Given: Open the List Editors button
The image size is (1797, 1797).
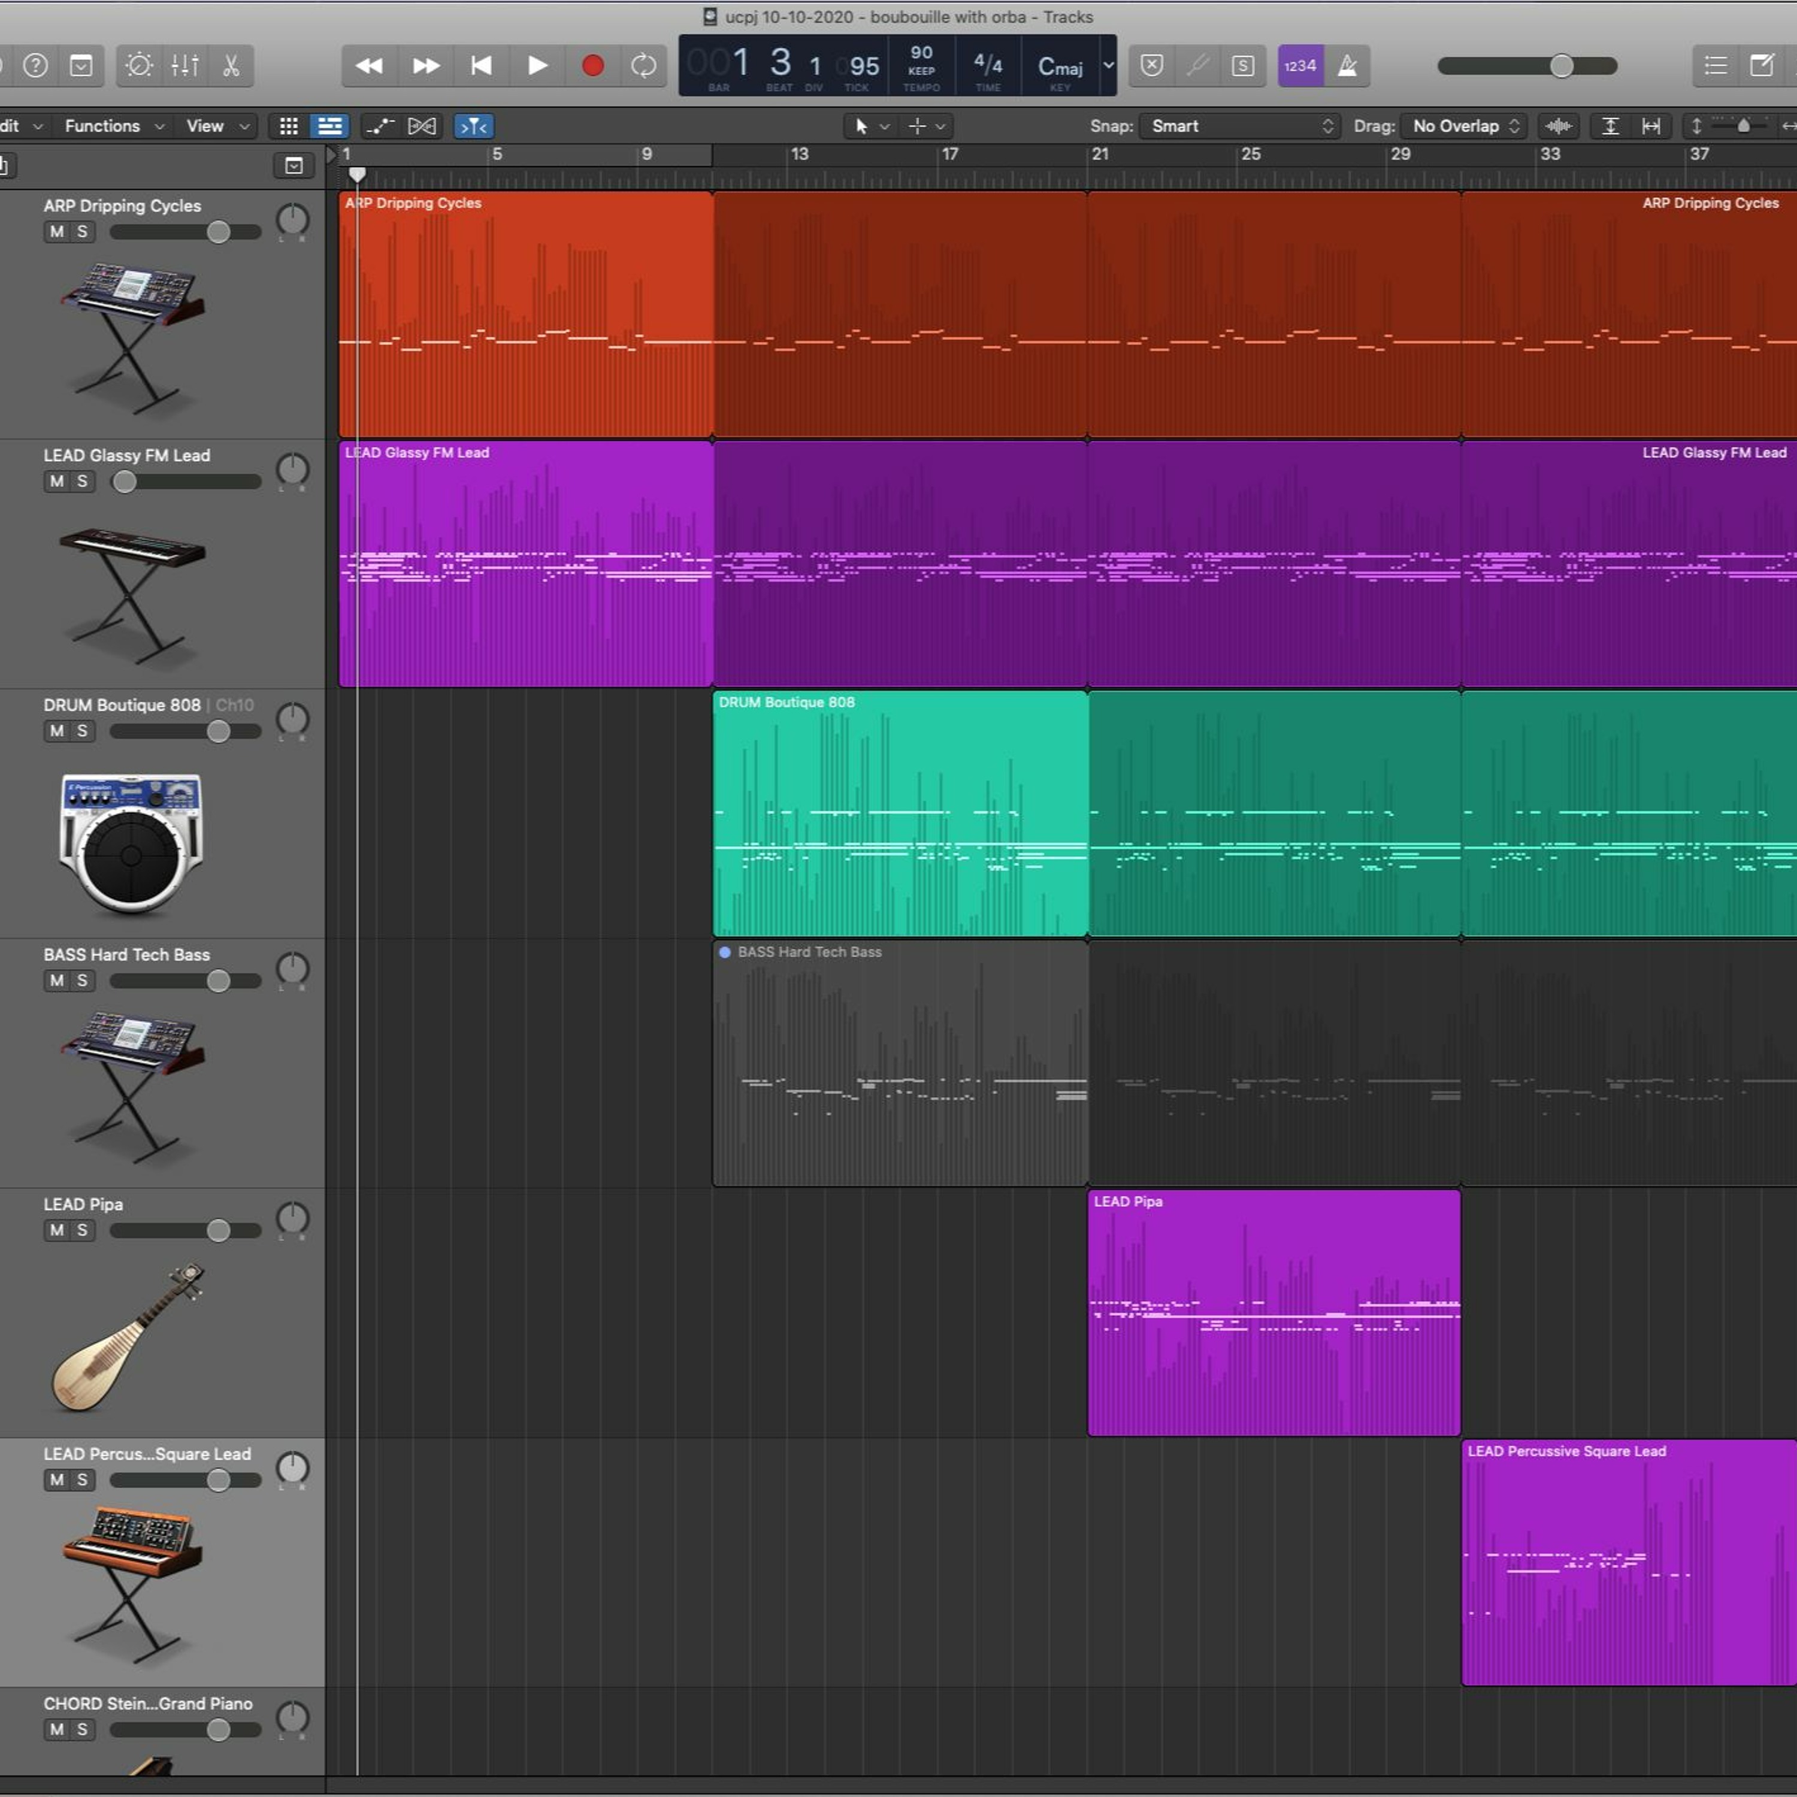Looking at the screenshot, I should [x=1716, y=65].
